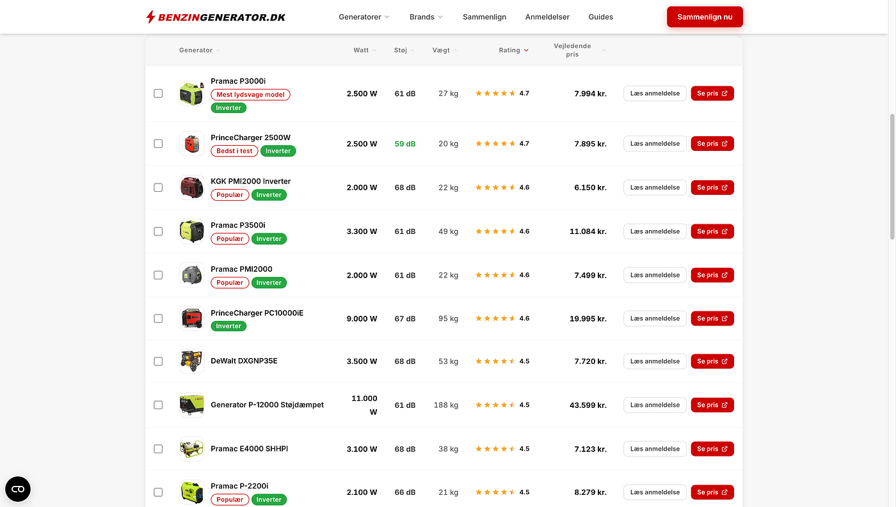The image size is (896, 507).
Task: Click external link icon on PrinceCharger 2500W Se pris
Action: click(724, 144)
